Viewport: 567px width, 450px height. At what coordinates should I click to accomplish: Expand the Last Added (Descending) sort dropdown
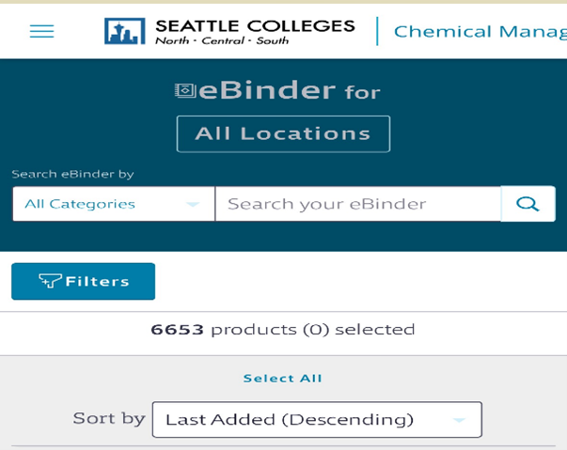(316, 420)
